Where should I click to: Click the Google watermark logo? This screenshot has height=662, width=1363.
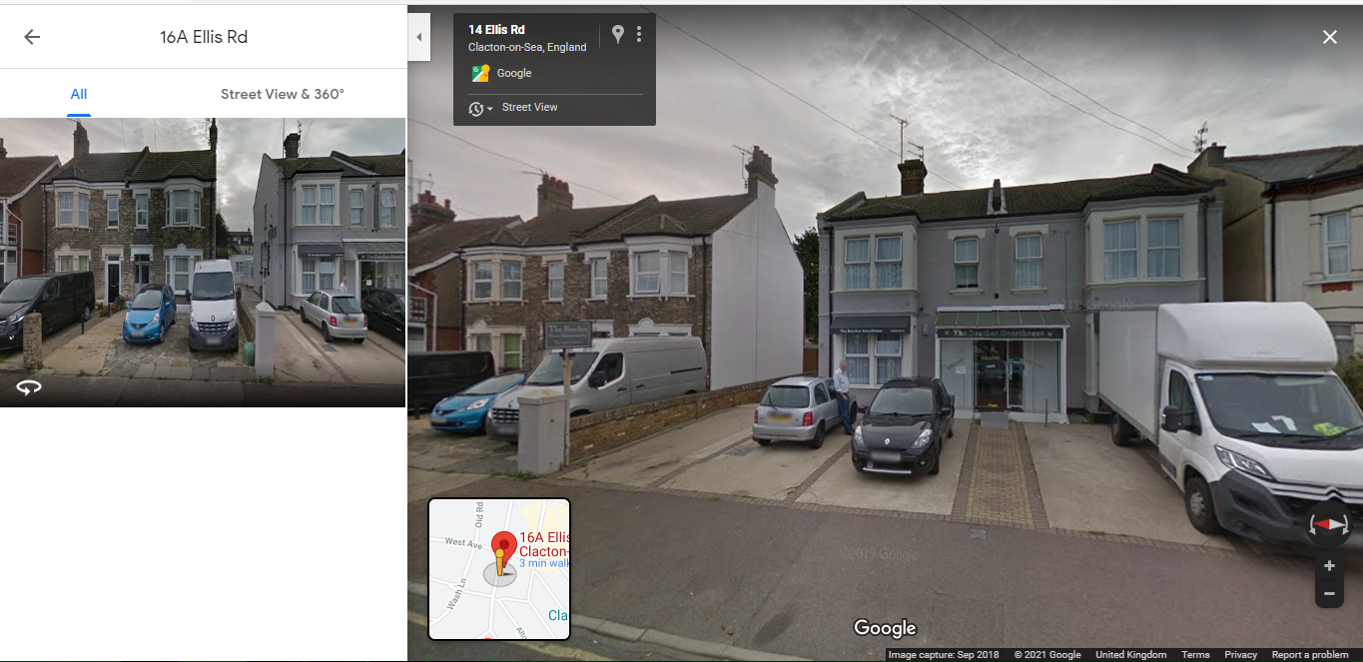885,628
